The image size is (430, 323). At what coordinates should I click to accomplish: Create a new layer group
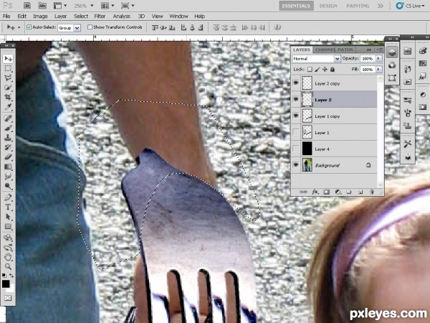[349, 192]
